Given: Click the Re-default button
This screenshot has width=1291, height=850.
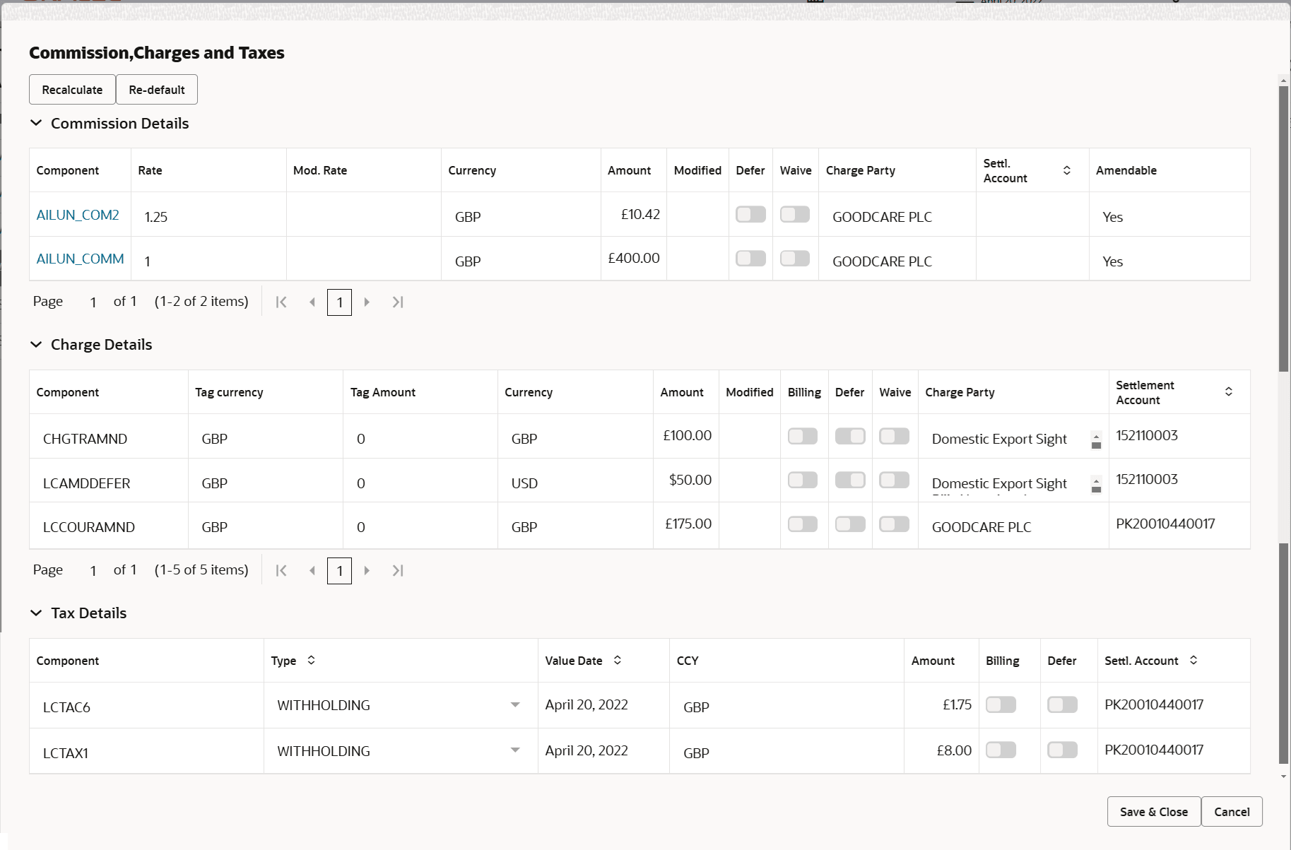Looking at the screenshot, I should [156, 89].
